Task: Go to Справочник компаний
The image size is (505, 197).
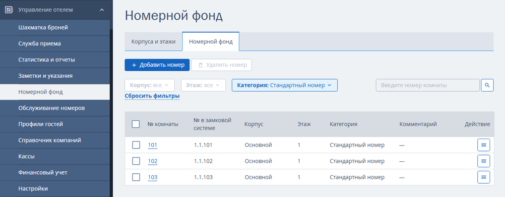Action: coord(55,140)
